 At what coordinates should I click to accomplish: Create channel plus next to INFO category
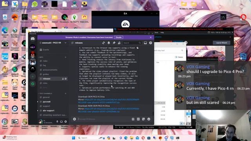point(65,57)
